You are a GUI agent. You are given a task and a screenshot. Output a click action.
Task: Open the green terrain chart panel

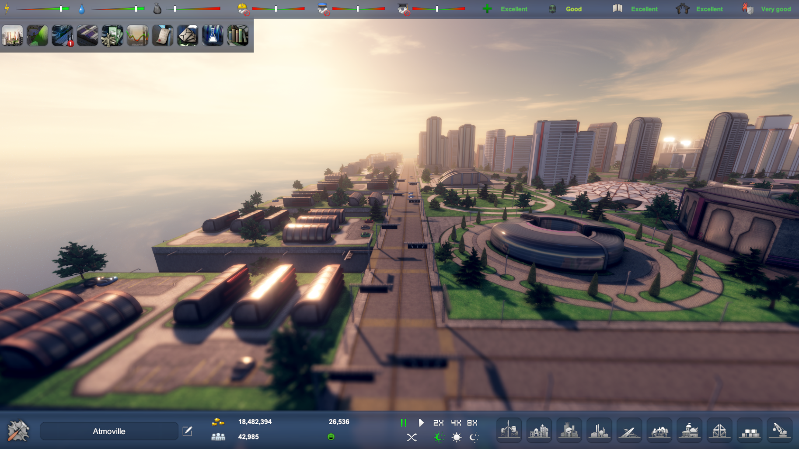coord(37,35)
